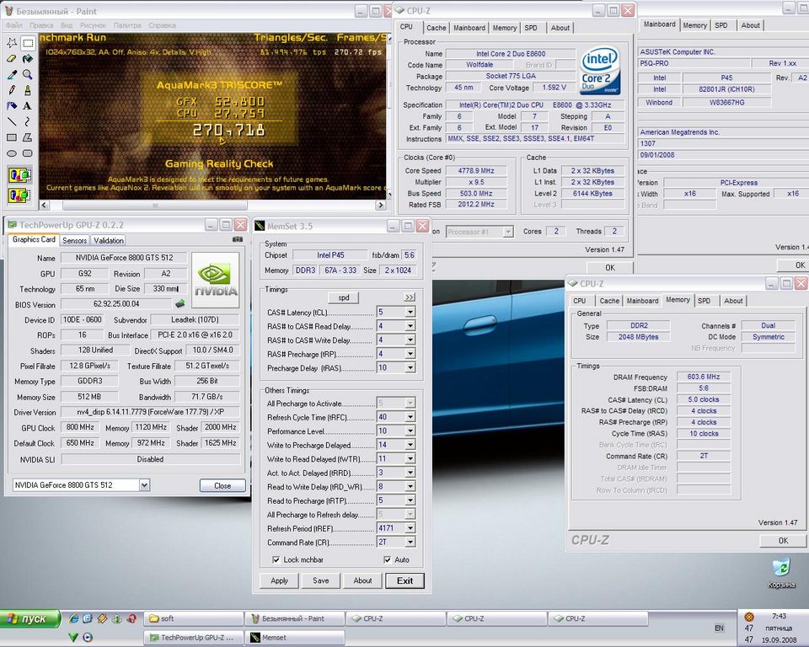Open the Файл menu in Paint
809x647 pixels.
coord(14,25)
